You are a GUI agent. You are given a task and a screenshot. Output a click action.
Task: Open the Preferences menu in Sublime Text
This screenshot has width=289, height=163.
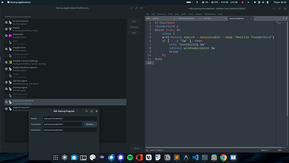(210, 14)
